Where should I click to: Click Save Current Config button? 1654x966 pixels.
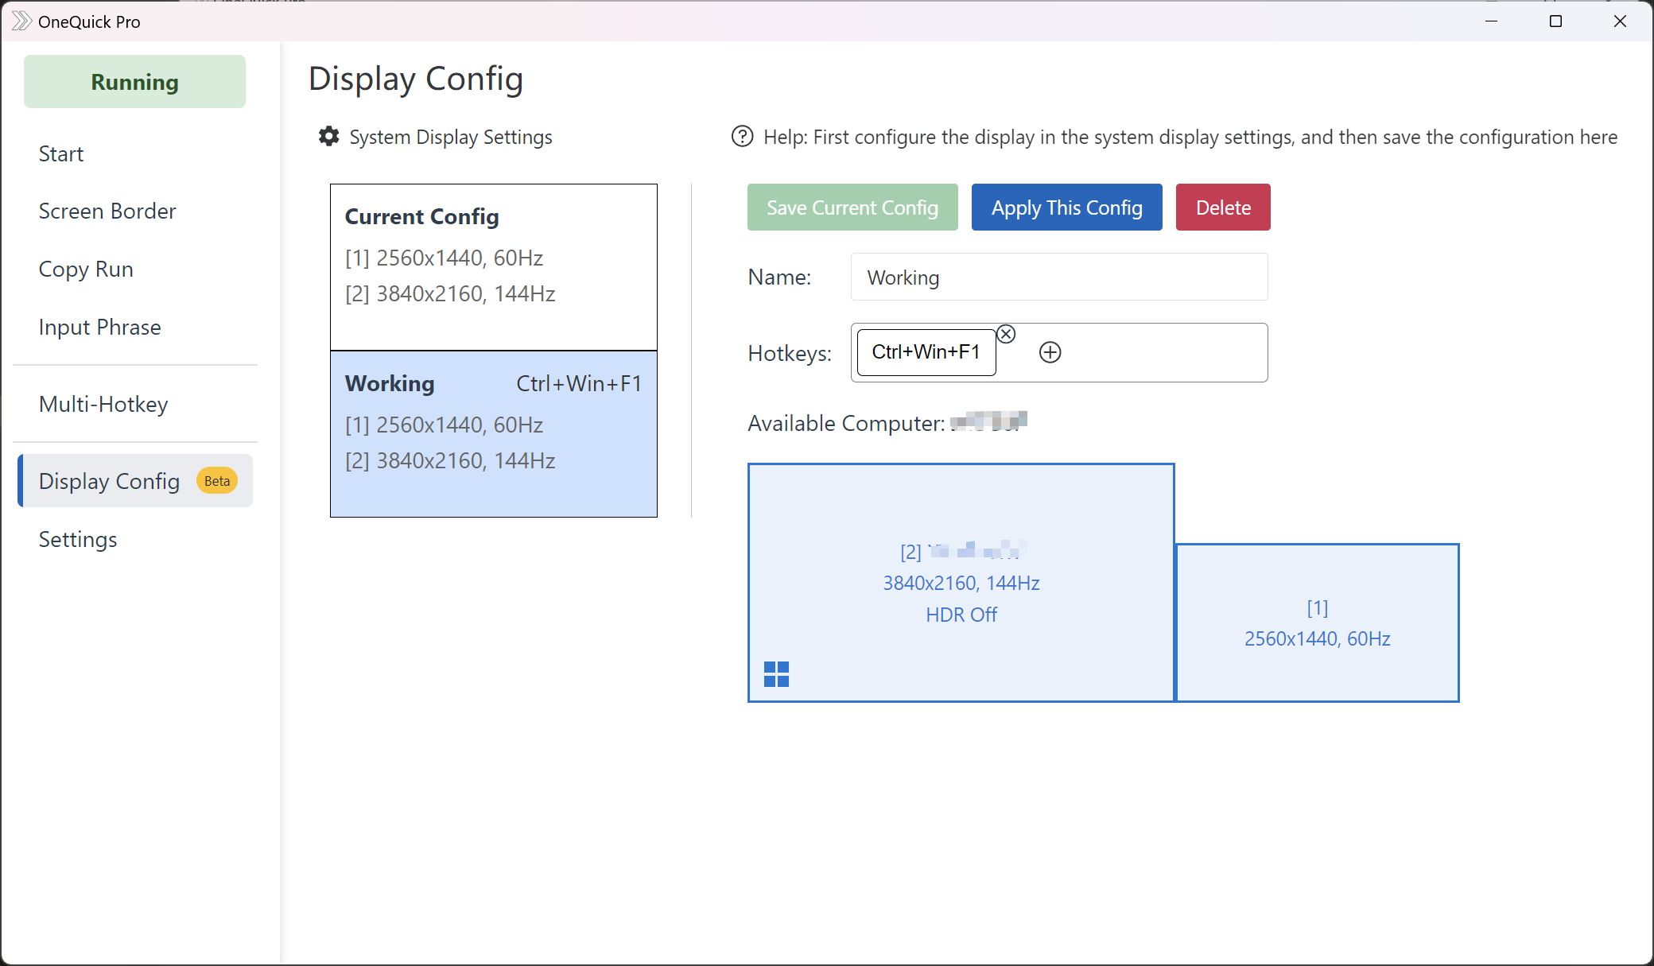(x=852, y=208)
